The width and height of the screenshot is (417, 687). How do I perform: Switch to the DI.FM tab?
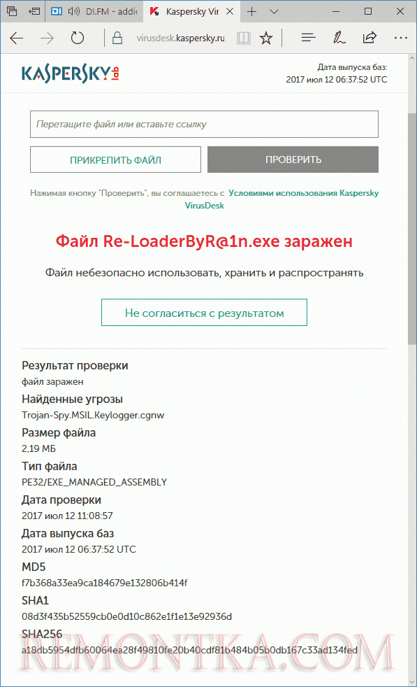pyautogui.click(x=95, y=11)
